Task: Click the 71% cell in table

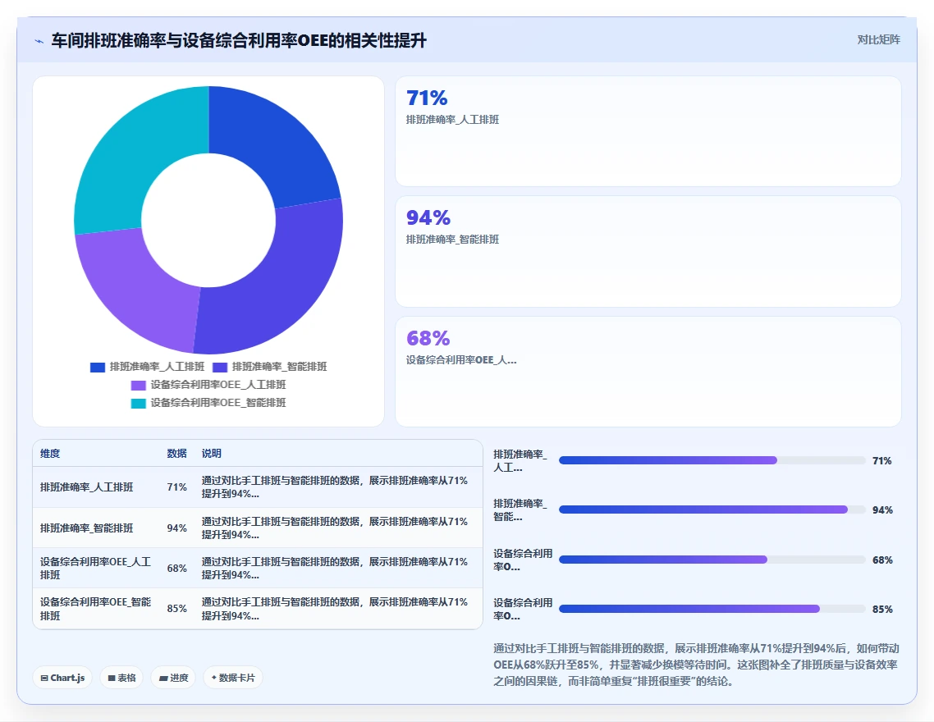Action: pyautogui.click(x=177, y=487)
